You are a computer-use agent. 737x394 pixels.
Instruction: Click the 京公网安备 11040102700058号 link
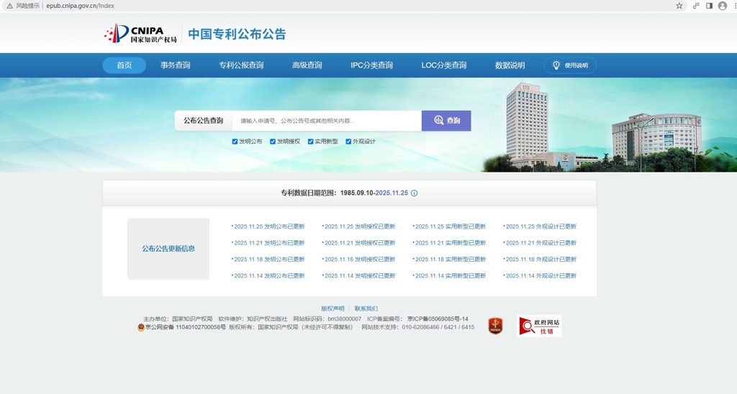coord(185,327)
